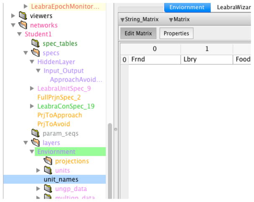Click the layers folder icon

(x=36, y=143)
